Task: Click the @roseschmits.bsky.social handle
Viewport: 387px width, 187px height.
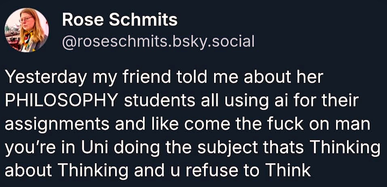Action: (158, 41)
